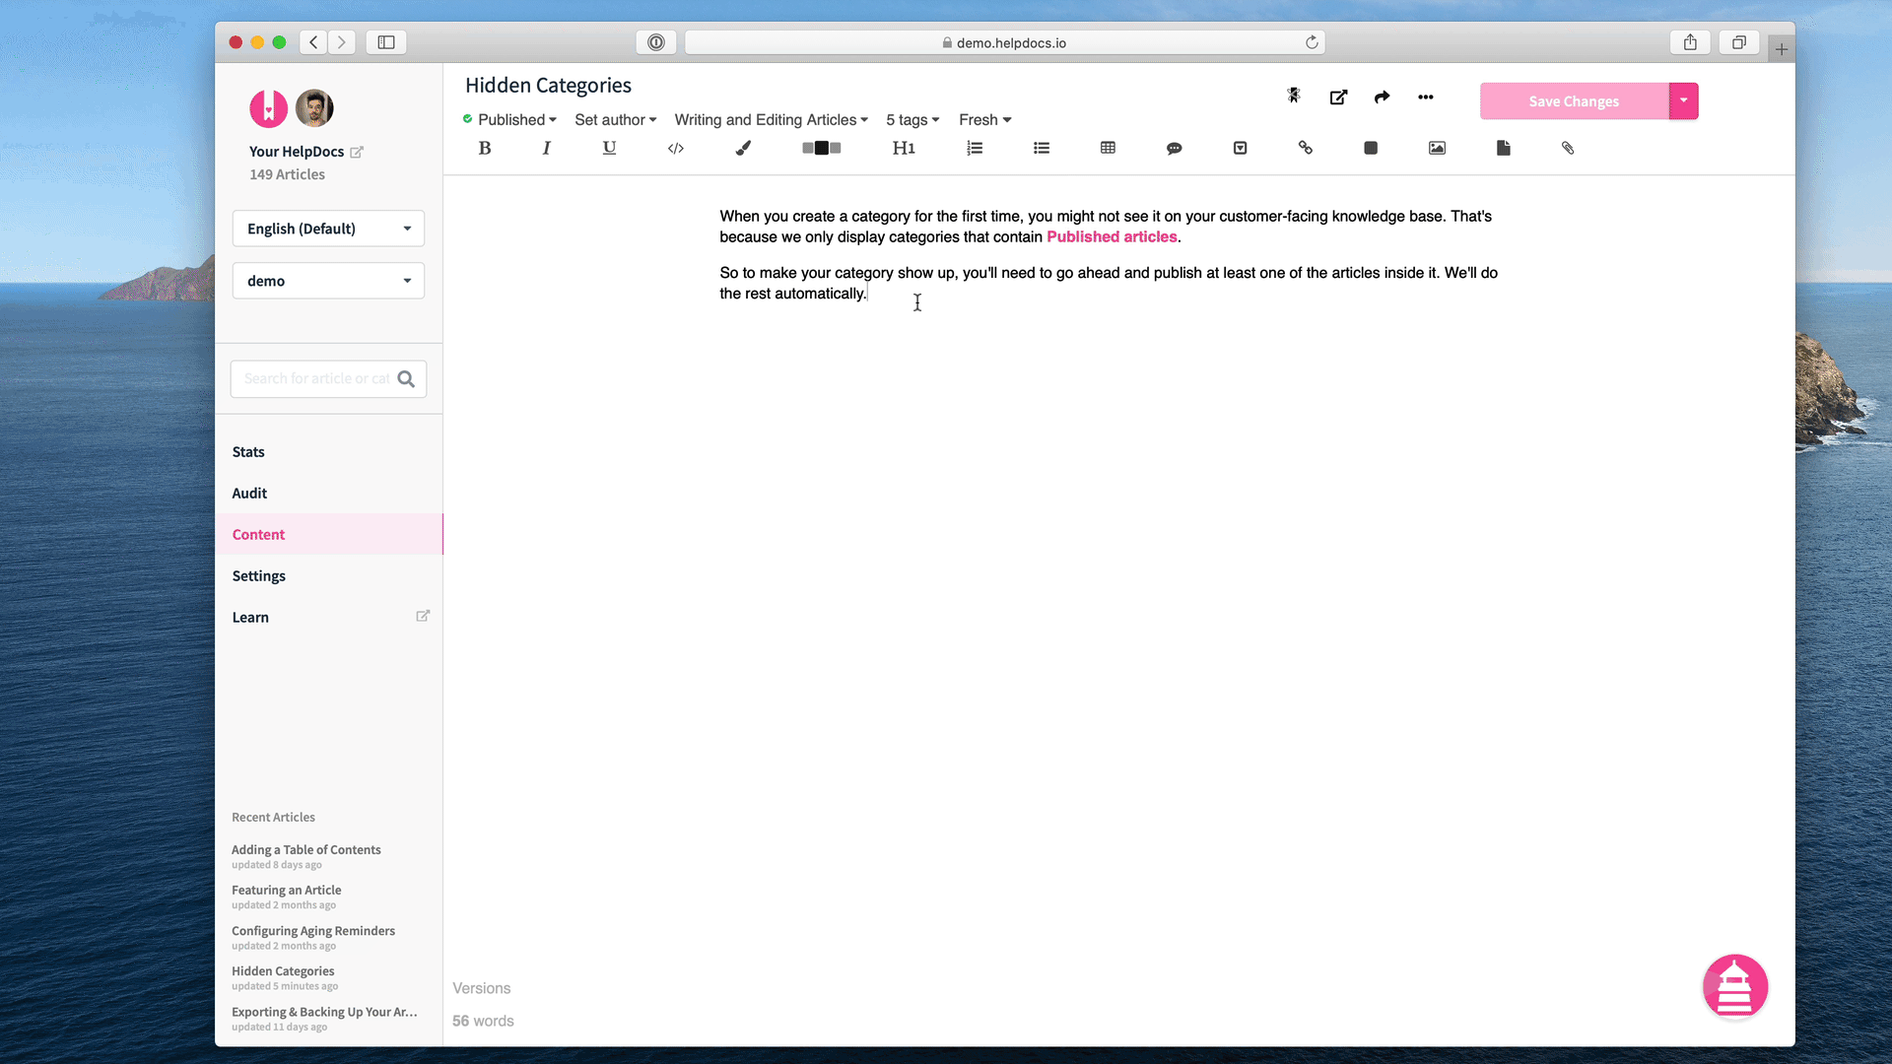Viewport: 1892px width, 1064px height.
Task: Expand the 5 tags dropdown
Action: point(912,119)
